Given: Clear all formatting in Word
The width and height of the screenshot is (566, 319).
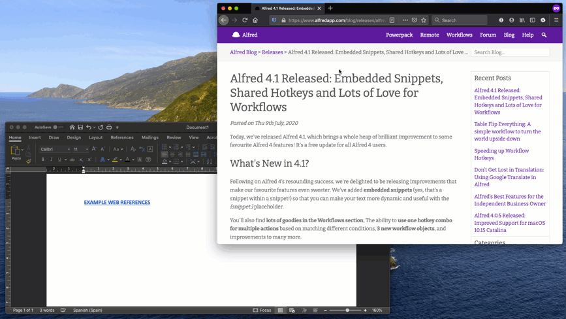Looking at the screenshot, I should pos(133,149).
